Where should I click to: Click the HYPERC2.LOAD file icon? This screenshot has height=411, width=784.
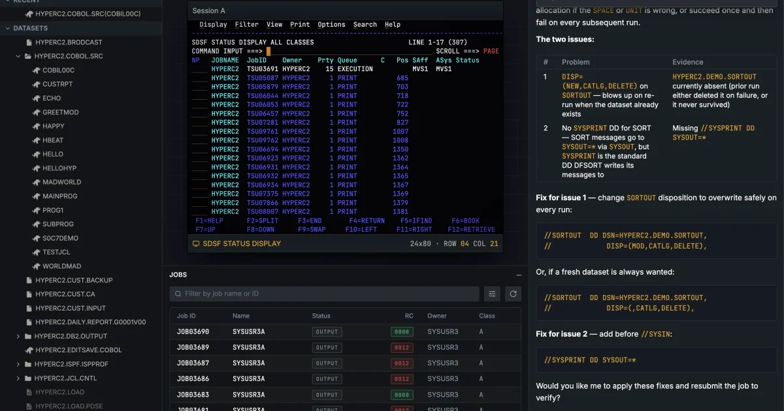[x=29, y=392]
